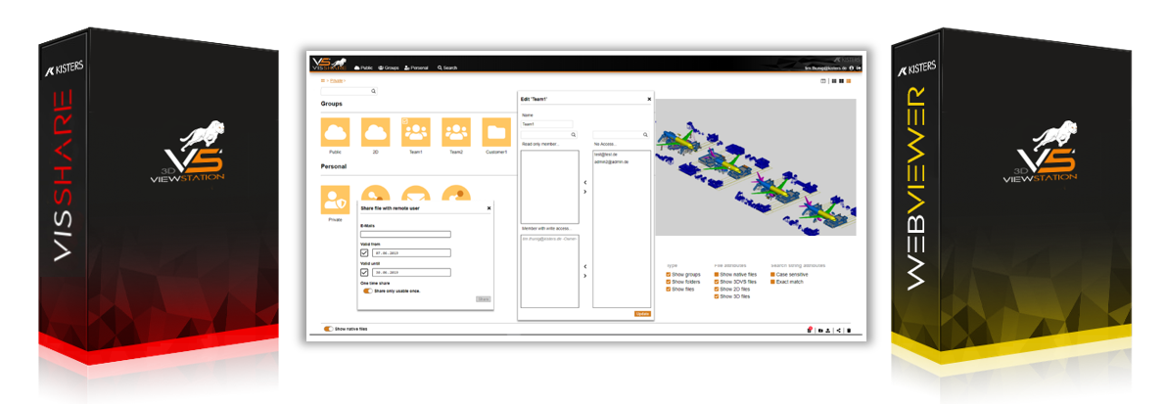This screenshot has height=404, width=1166.
Task: Close the Share file with remote user dialog
Action: 489,208
